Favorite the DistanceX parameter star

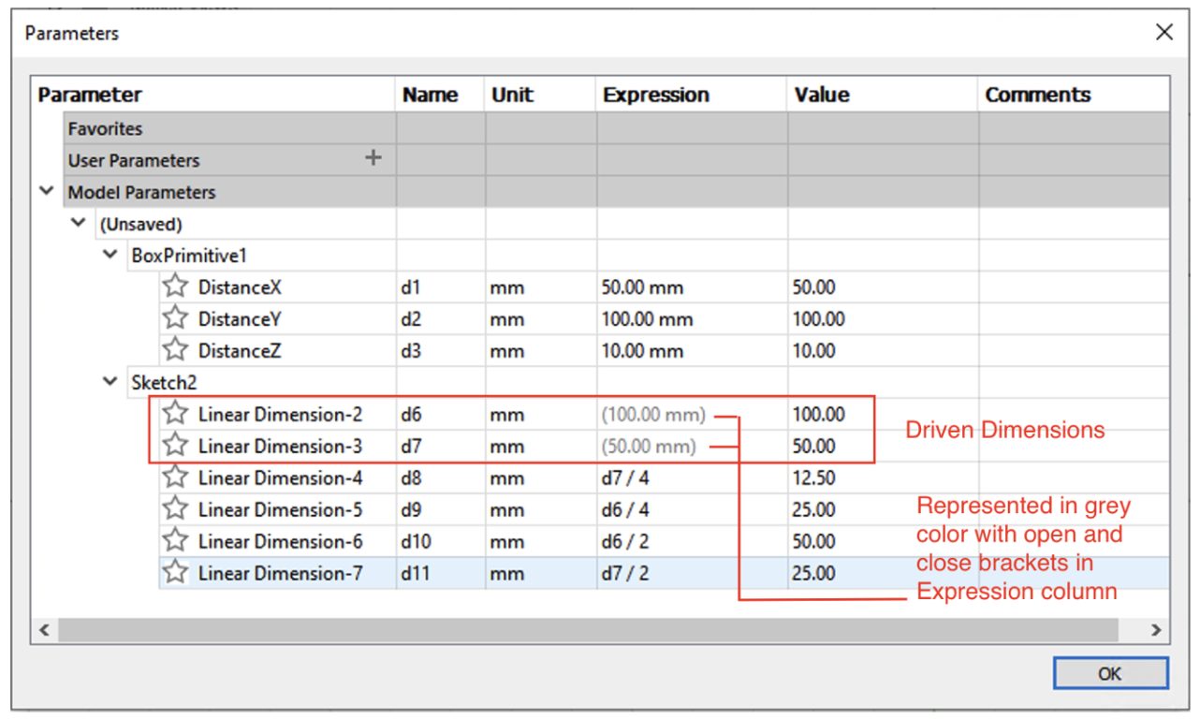175,287
